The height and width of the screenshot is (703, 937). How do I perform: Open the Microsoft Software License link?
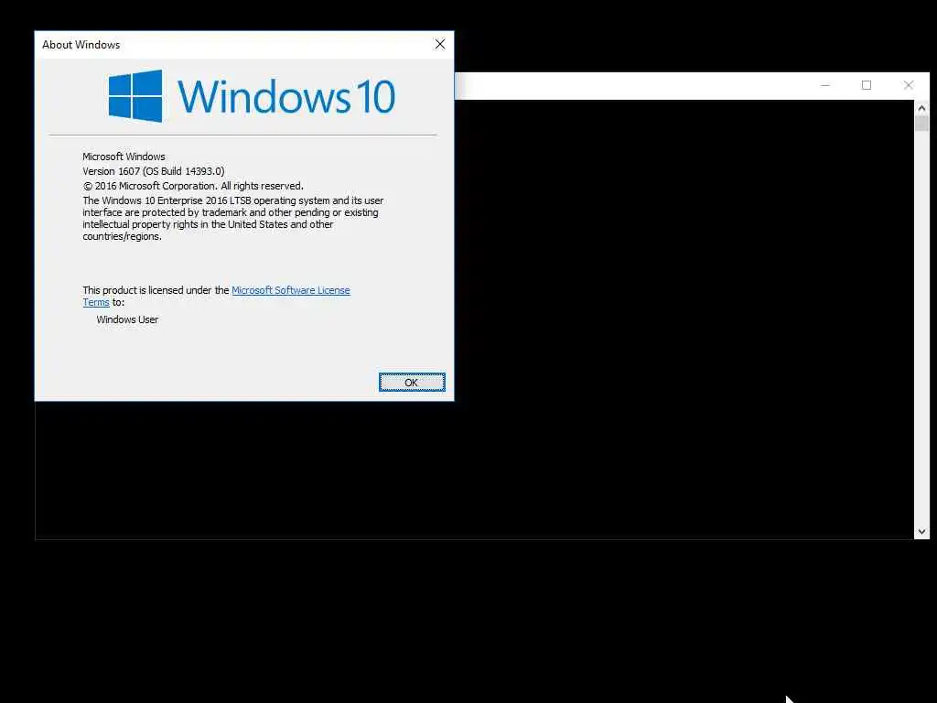[290, 290]
